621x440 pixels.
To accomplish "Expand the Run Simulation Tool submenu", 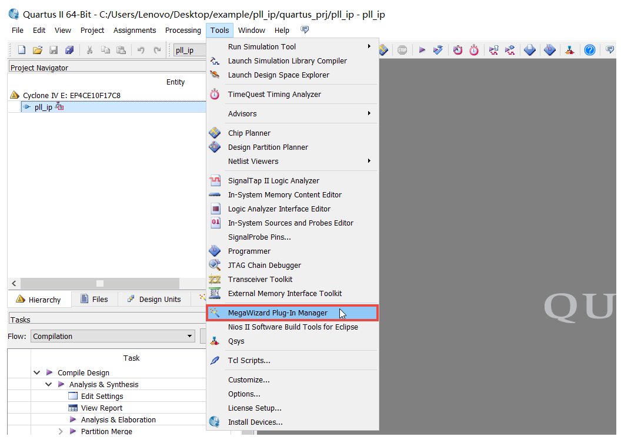I will click(x=292, y=46).
